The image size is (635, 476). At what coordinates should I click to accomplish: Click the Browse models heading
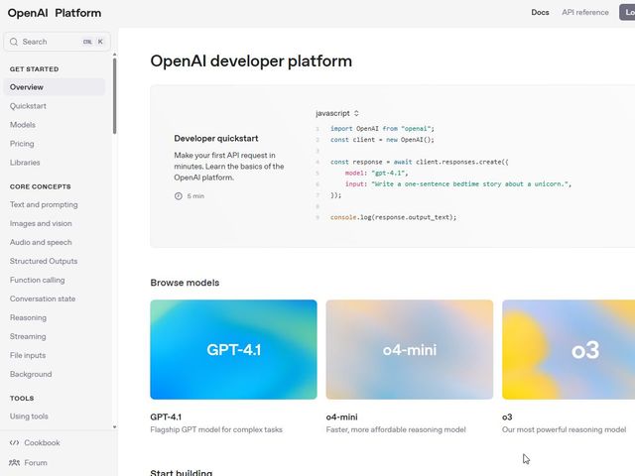pos(185,283)
